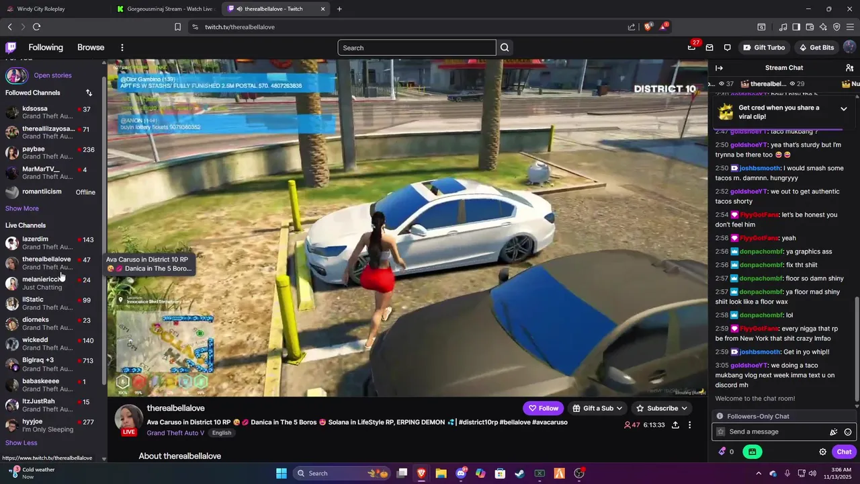Go to the Browse page
This screenshot has width=860, height=484.
91,48
